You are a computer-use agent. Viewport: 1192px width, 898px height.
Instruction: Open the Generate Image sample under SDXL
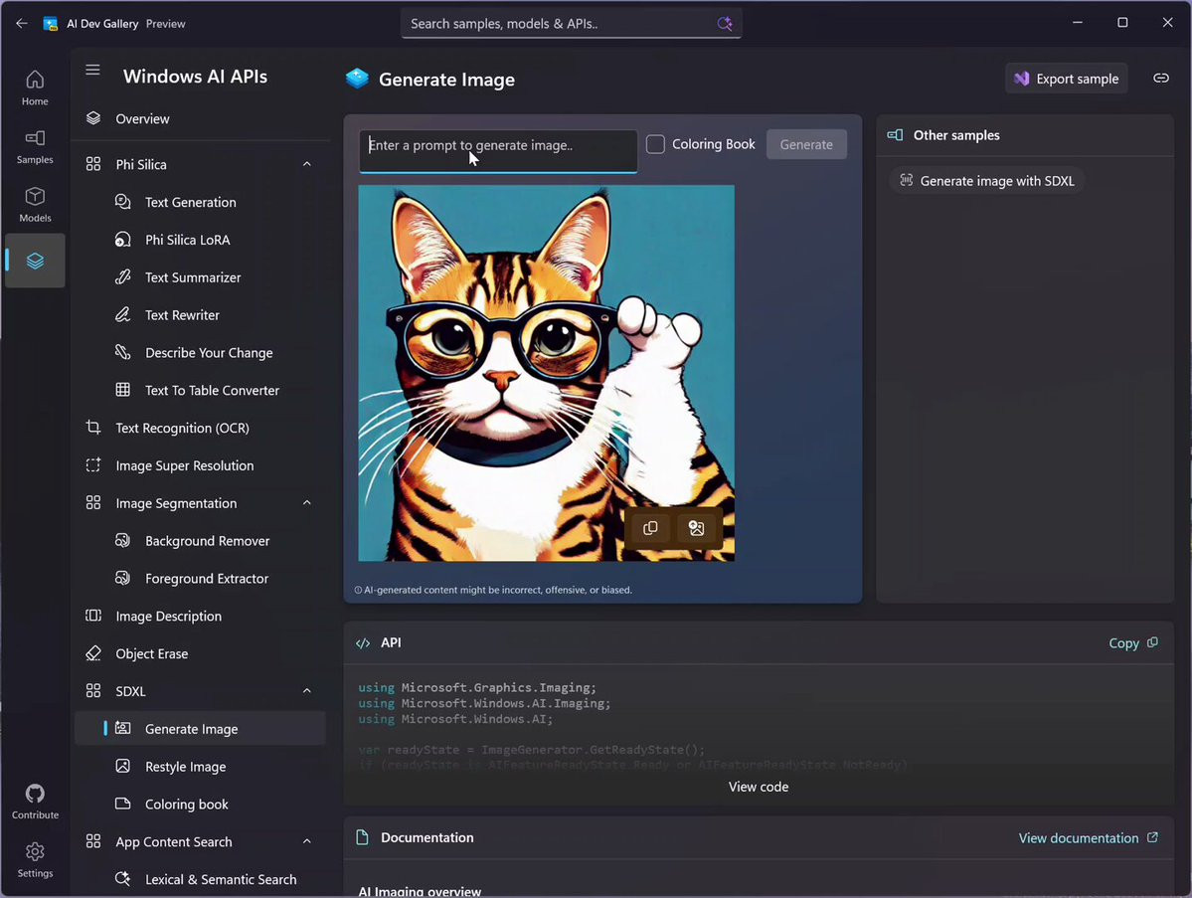[201, 728]
